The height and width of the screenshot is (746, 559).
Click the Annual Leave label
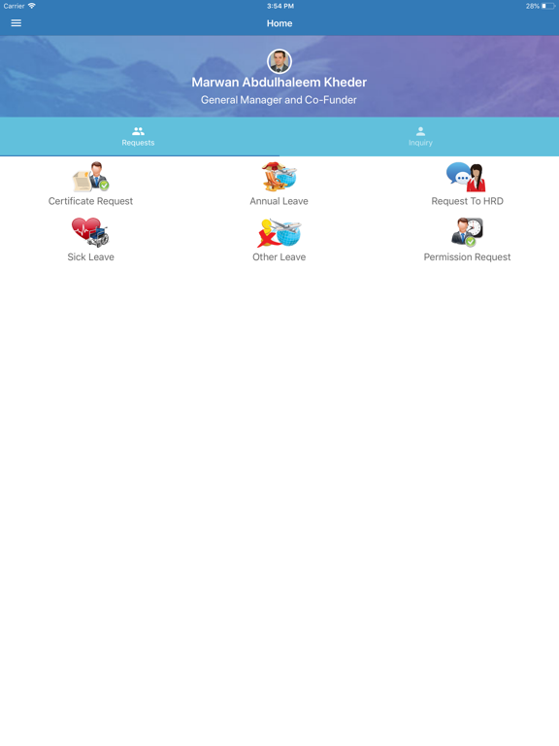[279, 201]
